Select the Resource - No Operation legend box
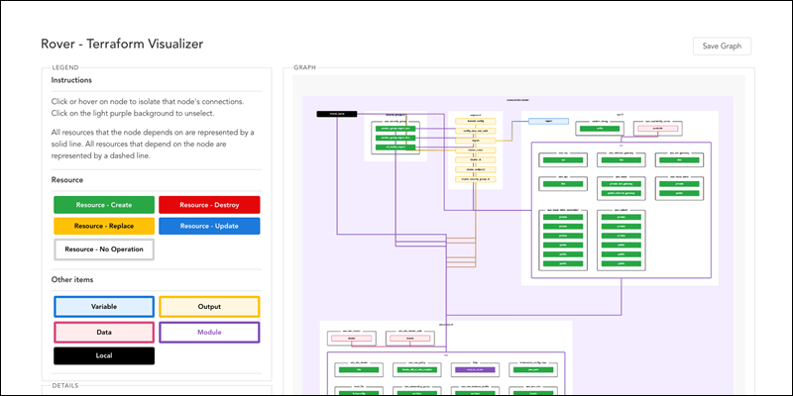The image size is (793, 396). [x=104, y=249]
